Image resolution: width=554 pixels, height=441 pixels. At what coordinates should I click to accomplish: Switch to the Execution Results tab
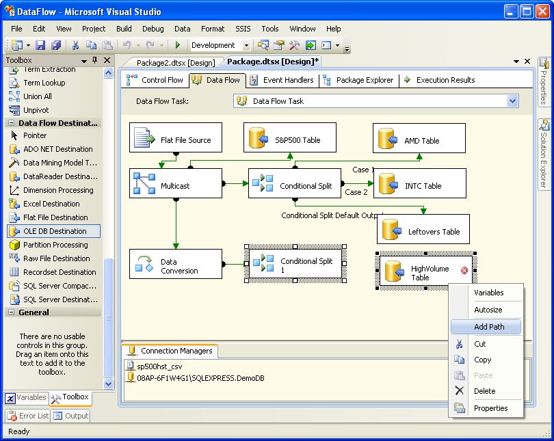(439, 80)
